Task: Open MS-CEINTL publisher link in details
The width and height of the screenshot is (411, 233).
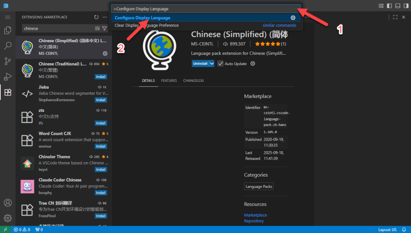Action: click(202, 44)
